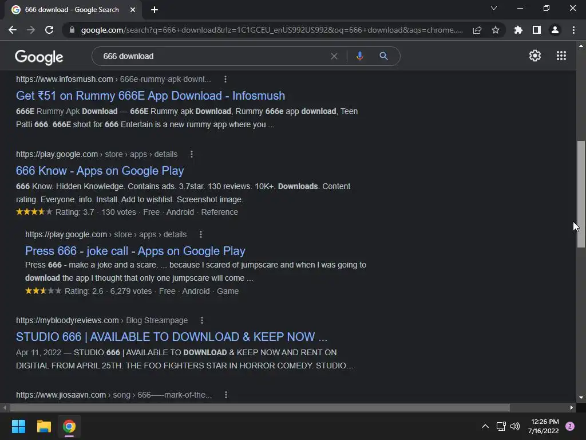Screen dimensions: 586x440
Task: Open About this result for mybloodyreviews.com
Action: tap(202, 320)
